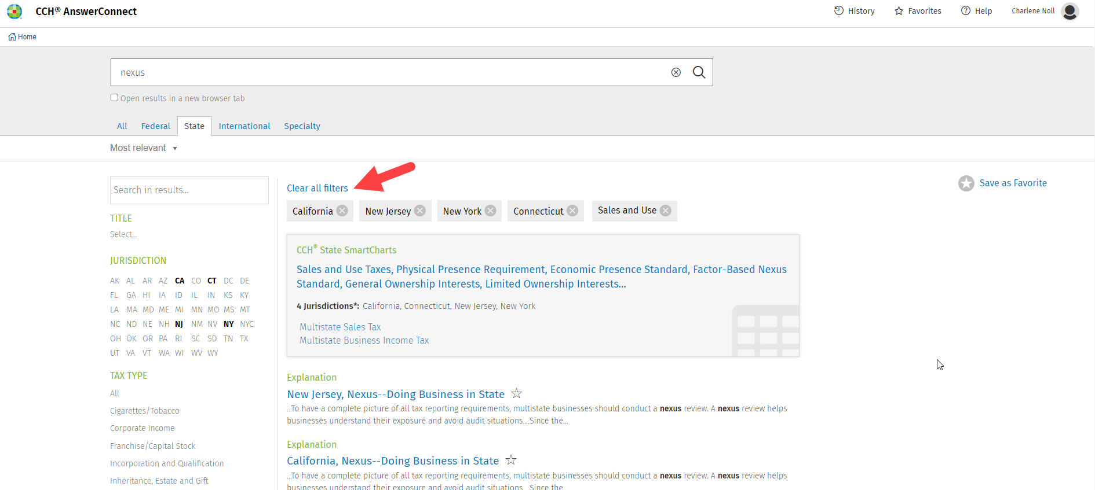
Task: Toggle NJ jurisdiction filter
Action: [x=179, y=324]
